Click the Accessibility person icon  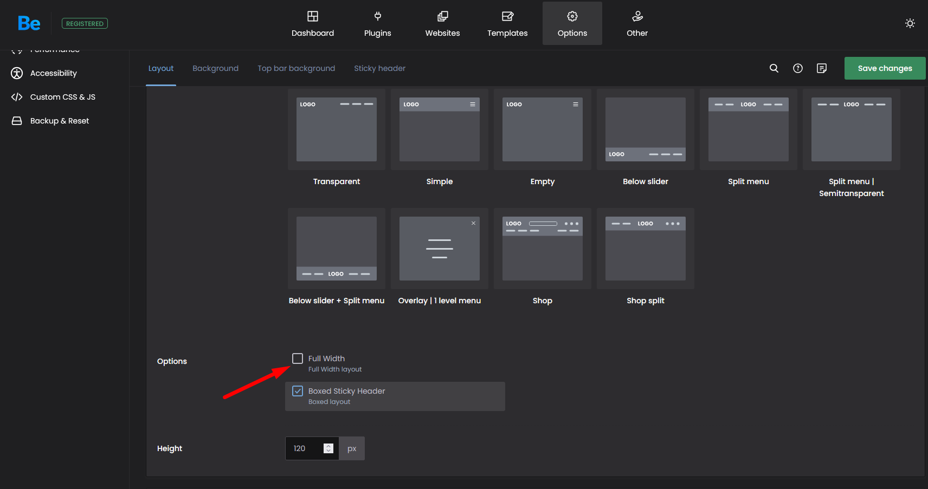(17, 73)
